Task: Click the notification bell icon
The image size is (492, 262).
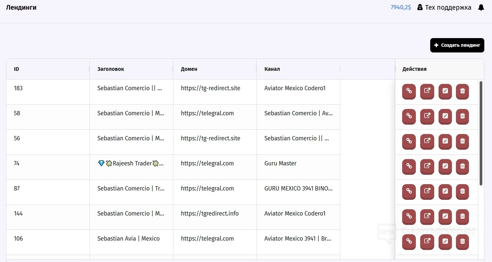Action: pyautogui.click(x=481, y=7)
